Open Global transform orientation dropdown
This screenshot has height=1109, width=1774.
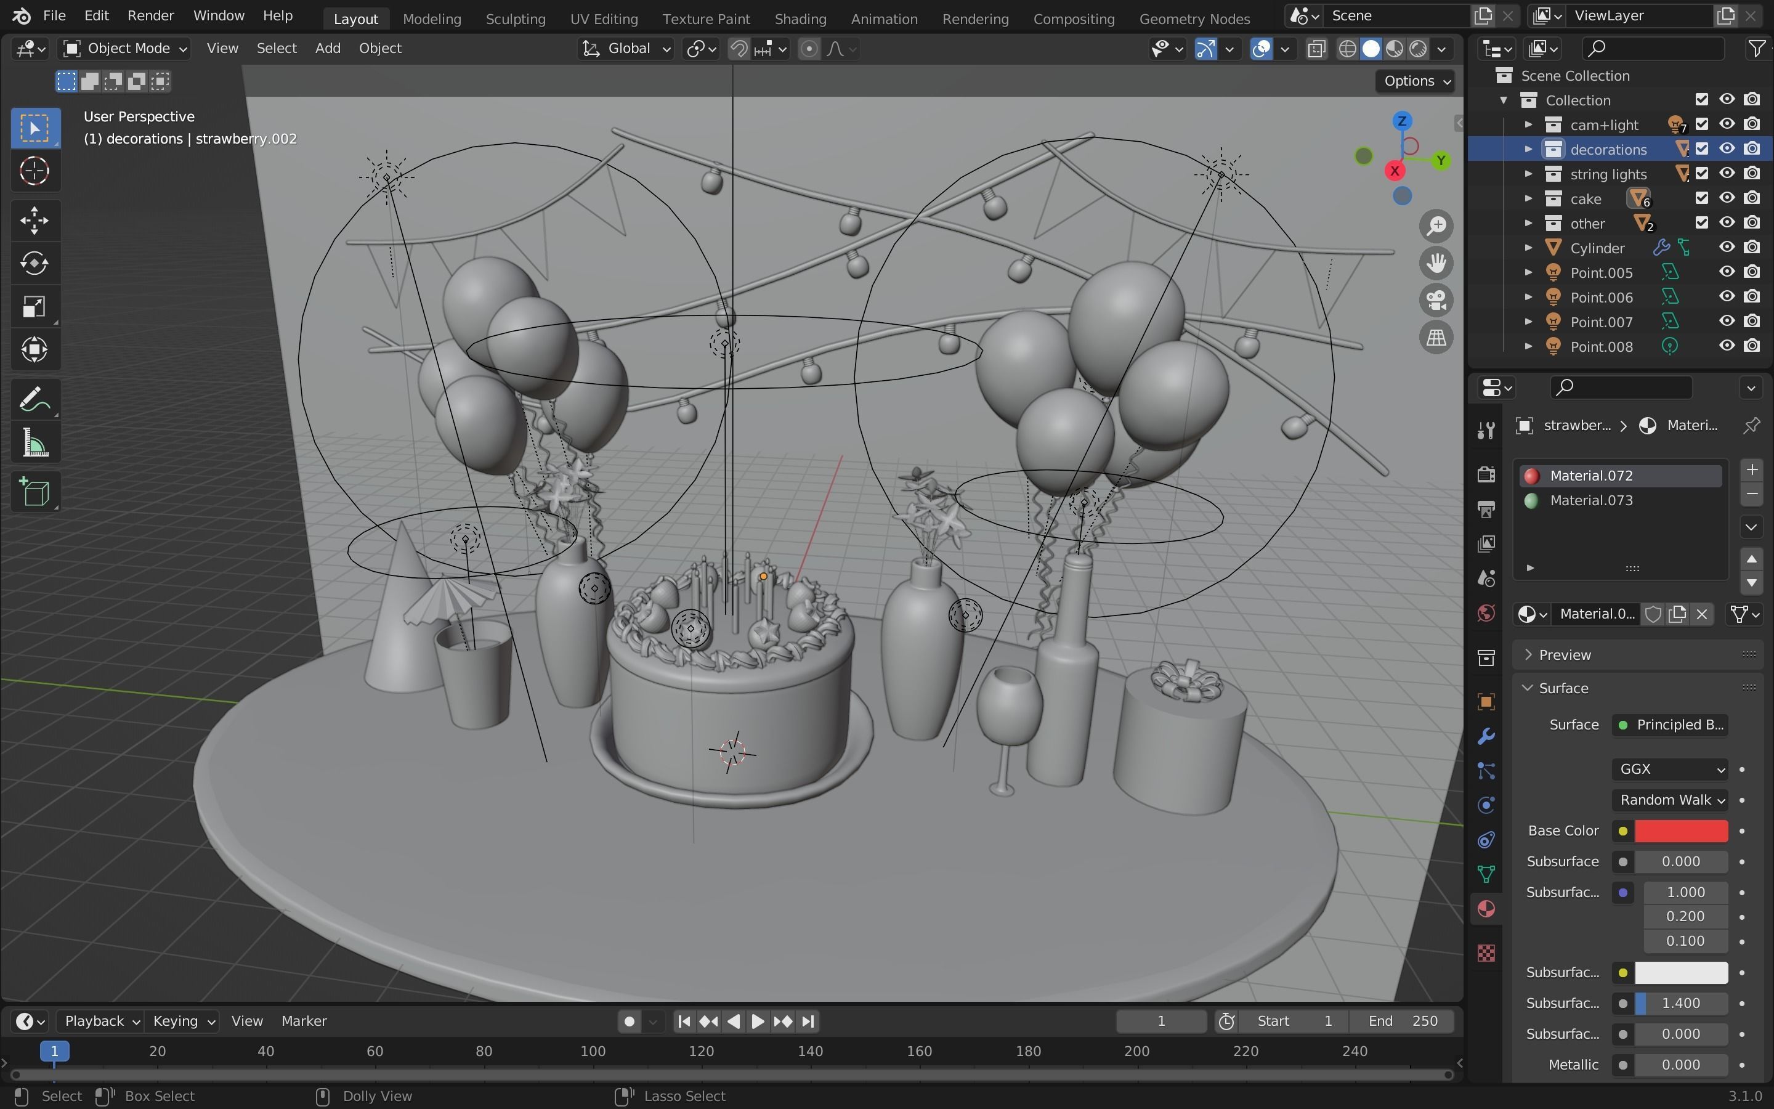(x=626, y=49)
